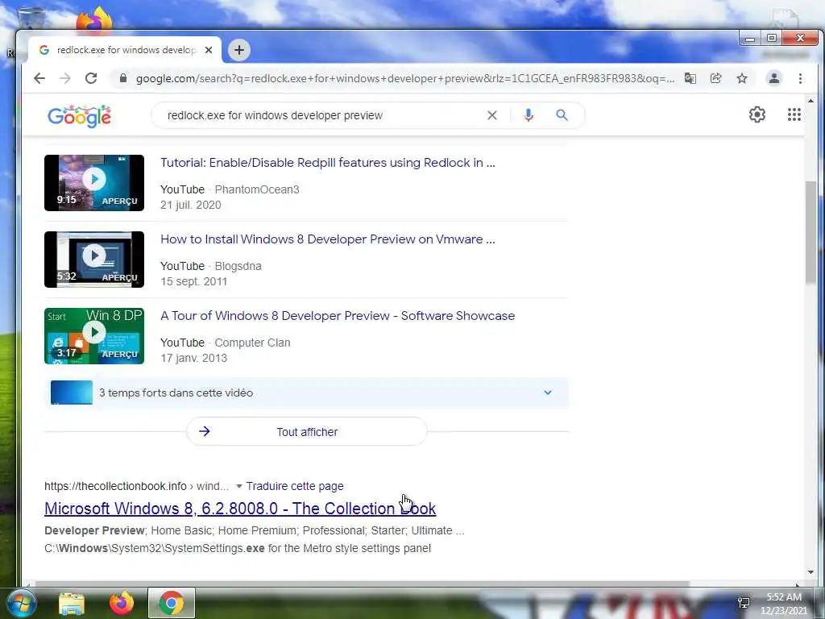Viewport: 825px width, 619px height.
Task: Click the forward navigation arrow
Action: tap(65, 78)
